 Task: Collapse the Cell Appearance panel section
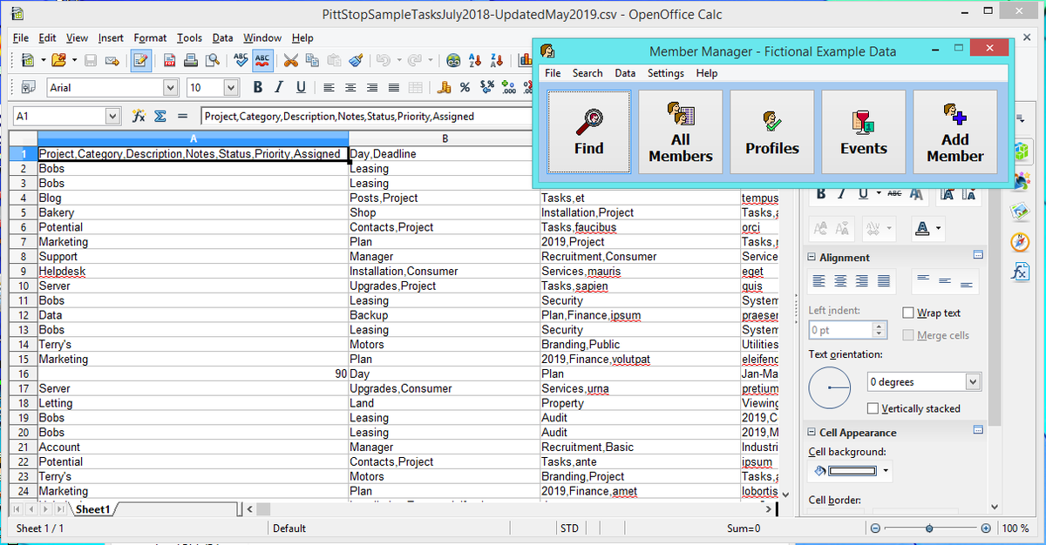(812, 433)
